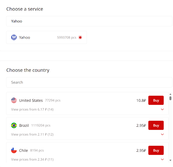Viewport: 173px width, 167px height.
Task: Click the country list scrollbar thumb
Action: point(170,98)
